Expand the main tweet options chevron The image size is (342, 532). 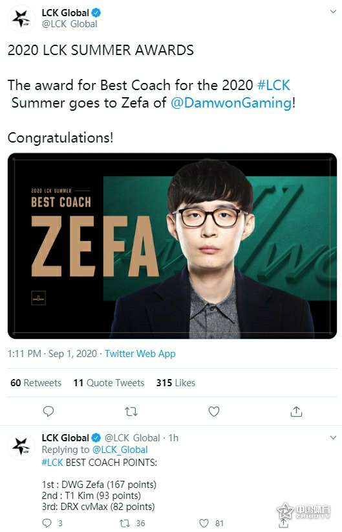(333, 12)
